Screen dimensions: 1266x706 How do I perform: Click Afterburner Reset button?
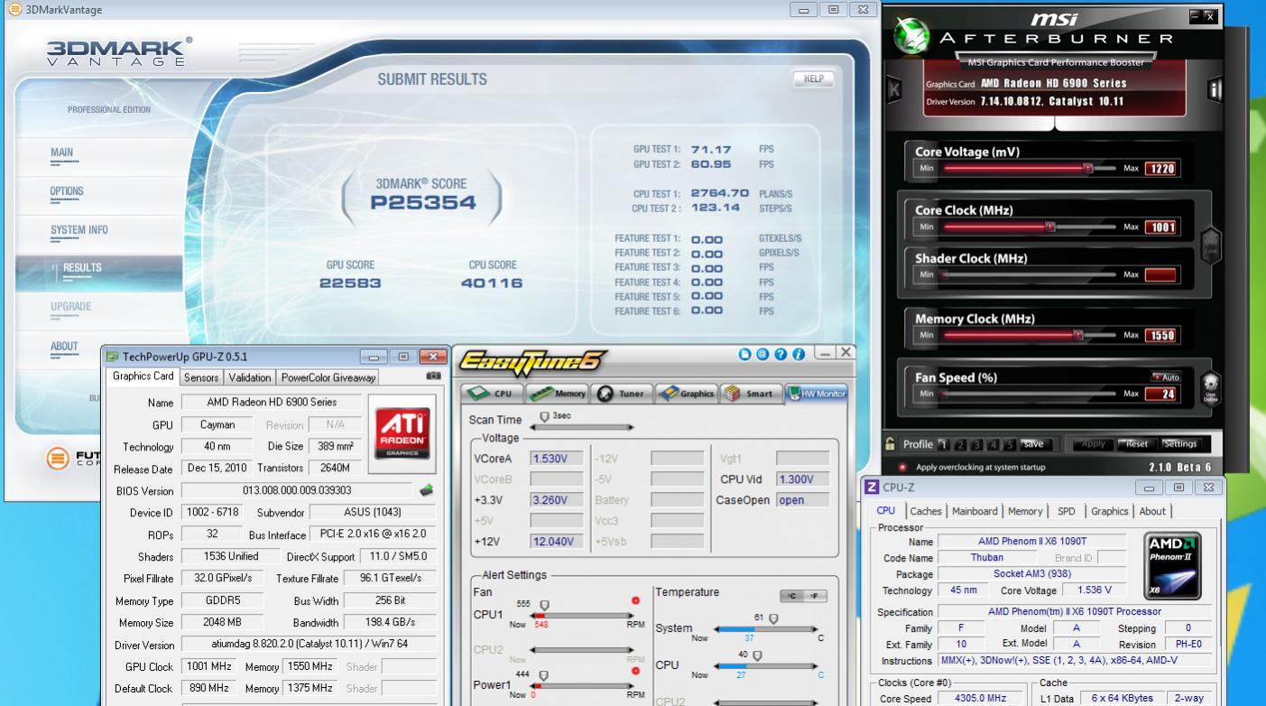1137,443
